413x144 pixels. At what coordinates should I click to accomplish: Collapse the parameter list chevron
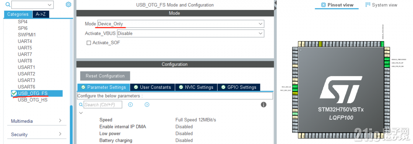pos(81,113)
